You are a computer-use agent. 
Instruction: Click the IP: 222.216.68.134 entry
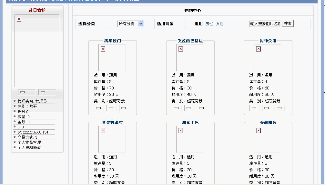[x=33, y=132]
